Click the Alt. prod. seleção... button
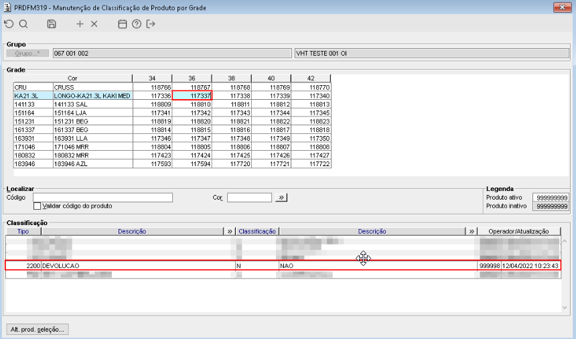The height and width of the screenshot is (339, 576). pos(38,329)
